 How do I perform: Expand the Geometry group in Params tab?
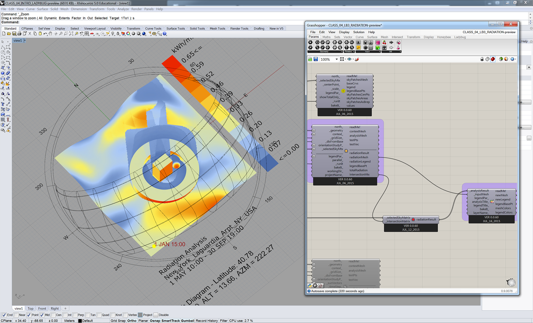click(x=342, y=52)
